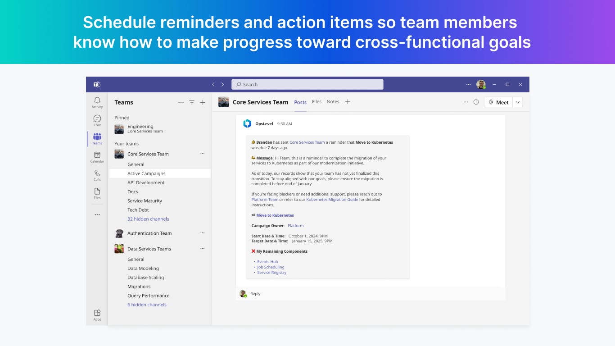Open the Service Registry component link
The height and width of the screenshot is (346, 615).
271,273
